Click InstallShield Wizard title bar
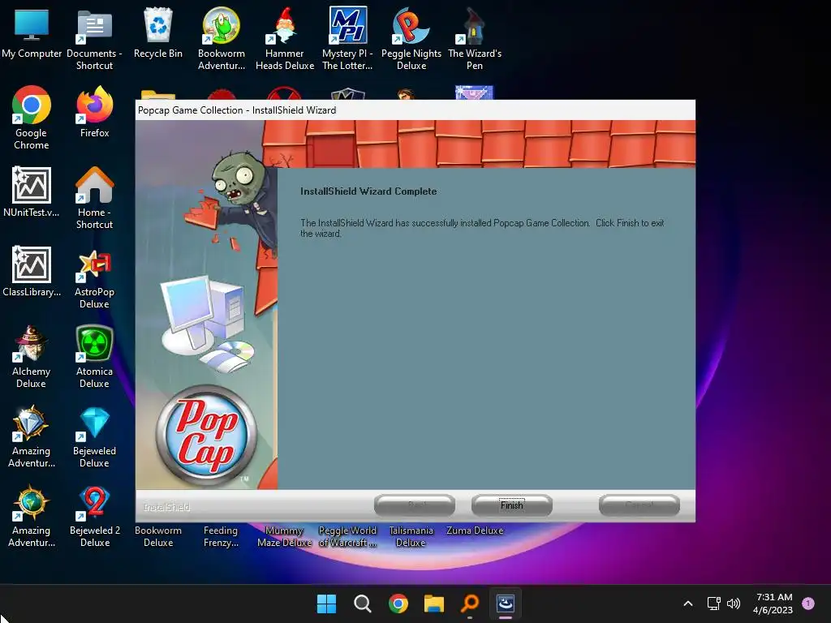 (415, 110)
